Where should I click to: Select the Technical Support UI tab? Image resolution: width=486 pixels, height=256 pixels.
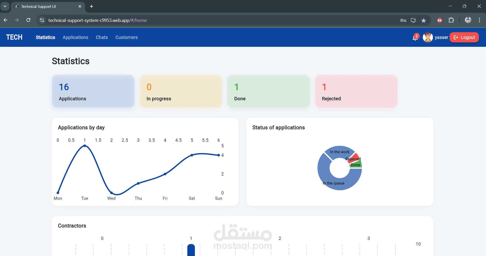pos(48,7)
